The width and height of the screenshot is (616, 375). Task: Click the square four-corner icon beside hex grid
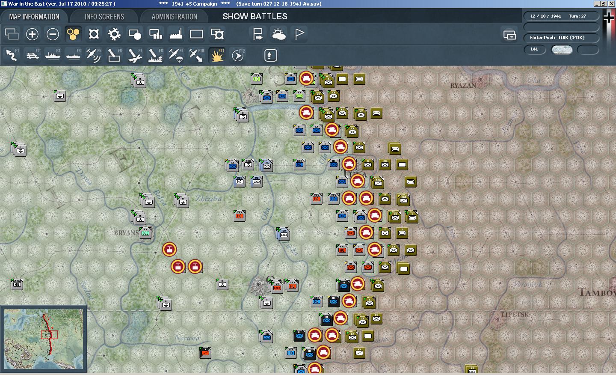tap(94, 34)
